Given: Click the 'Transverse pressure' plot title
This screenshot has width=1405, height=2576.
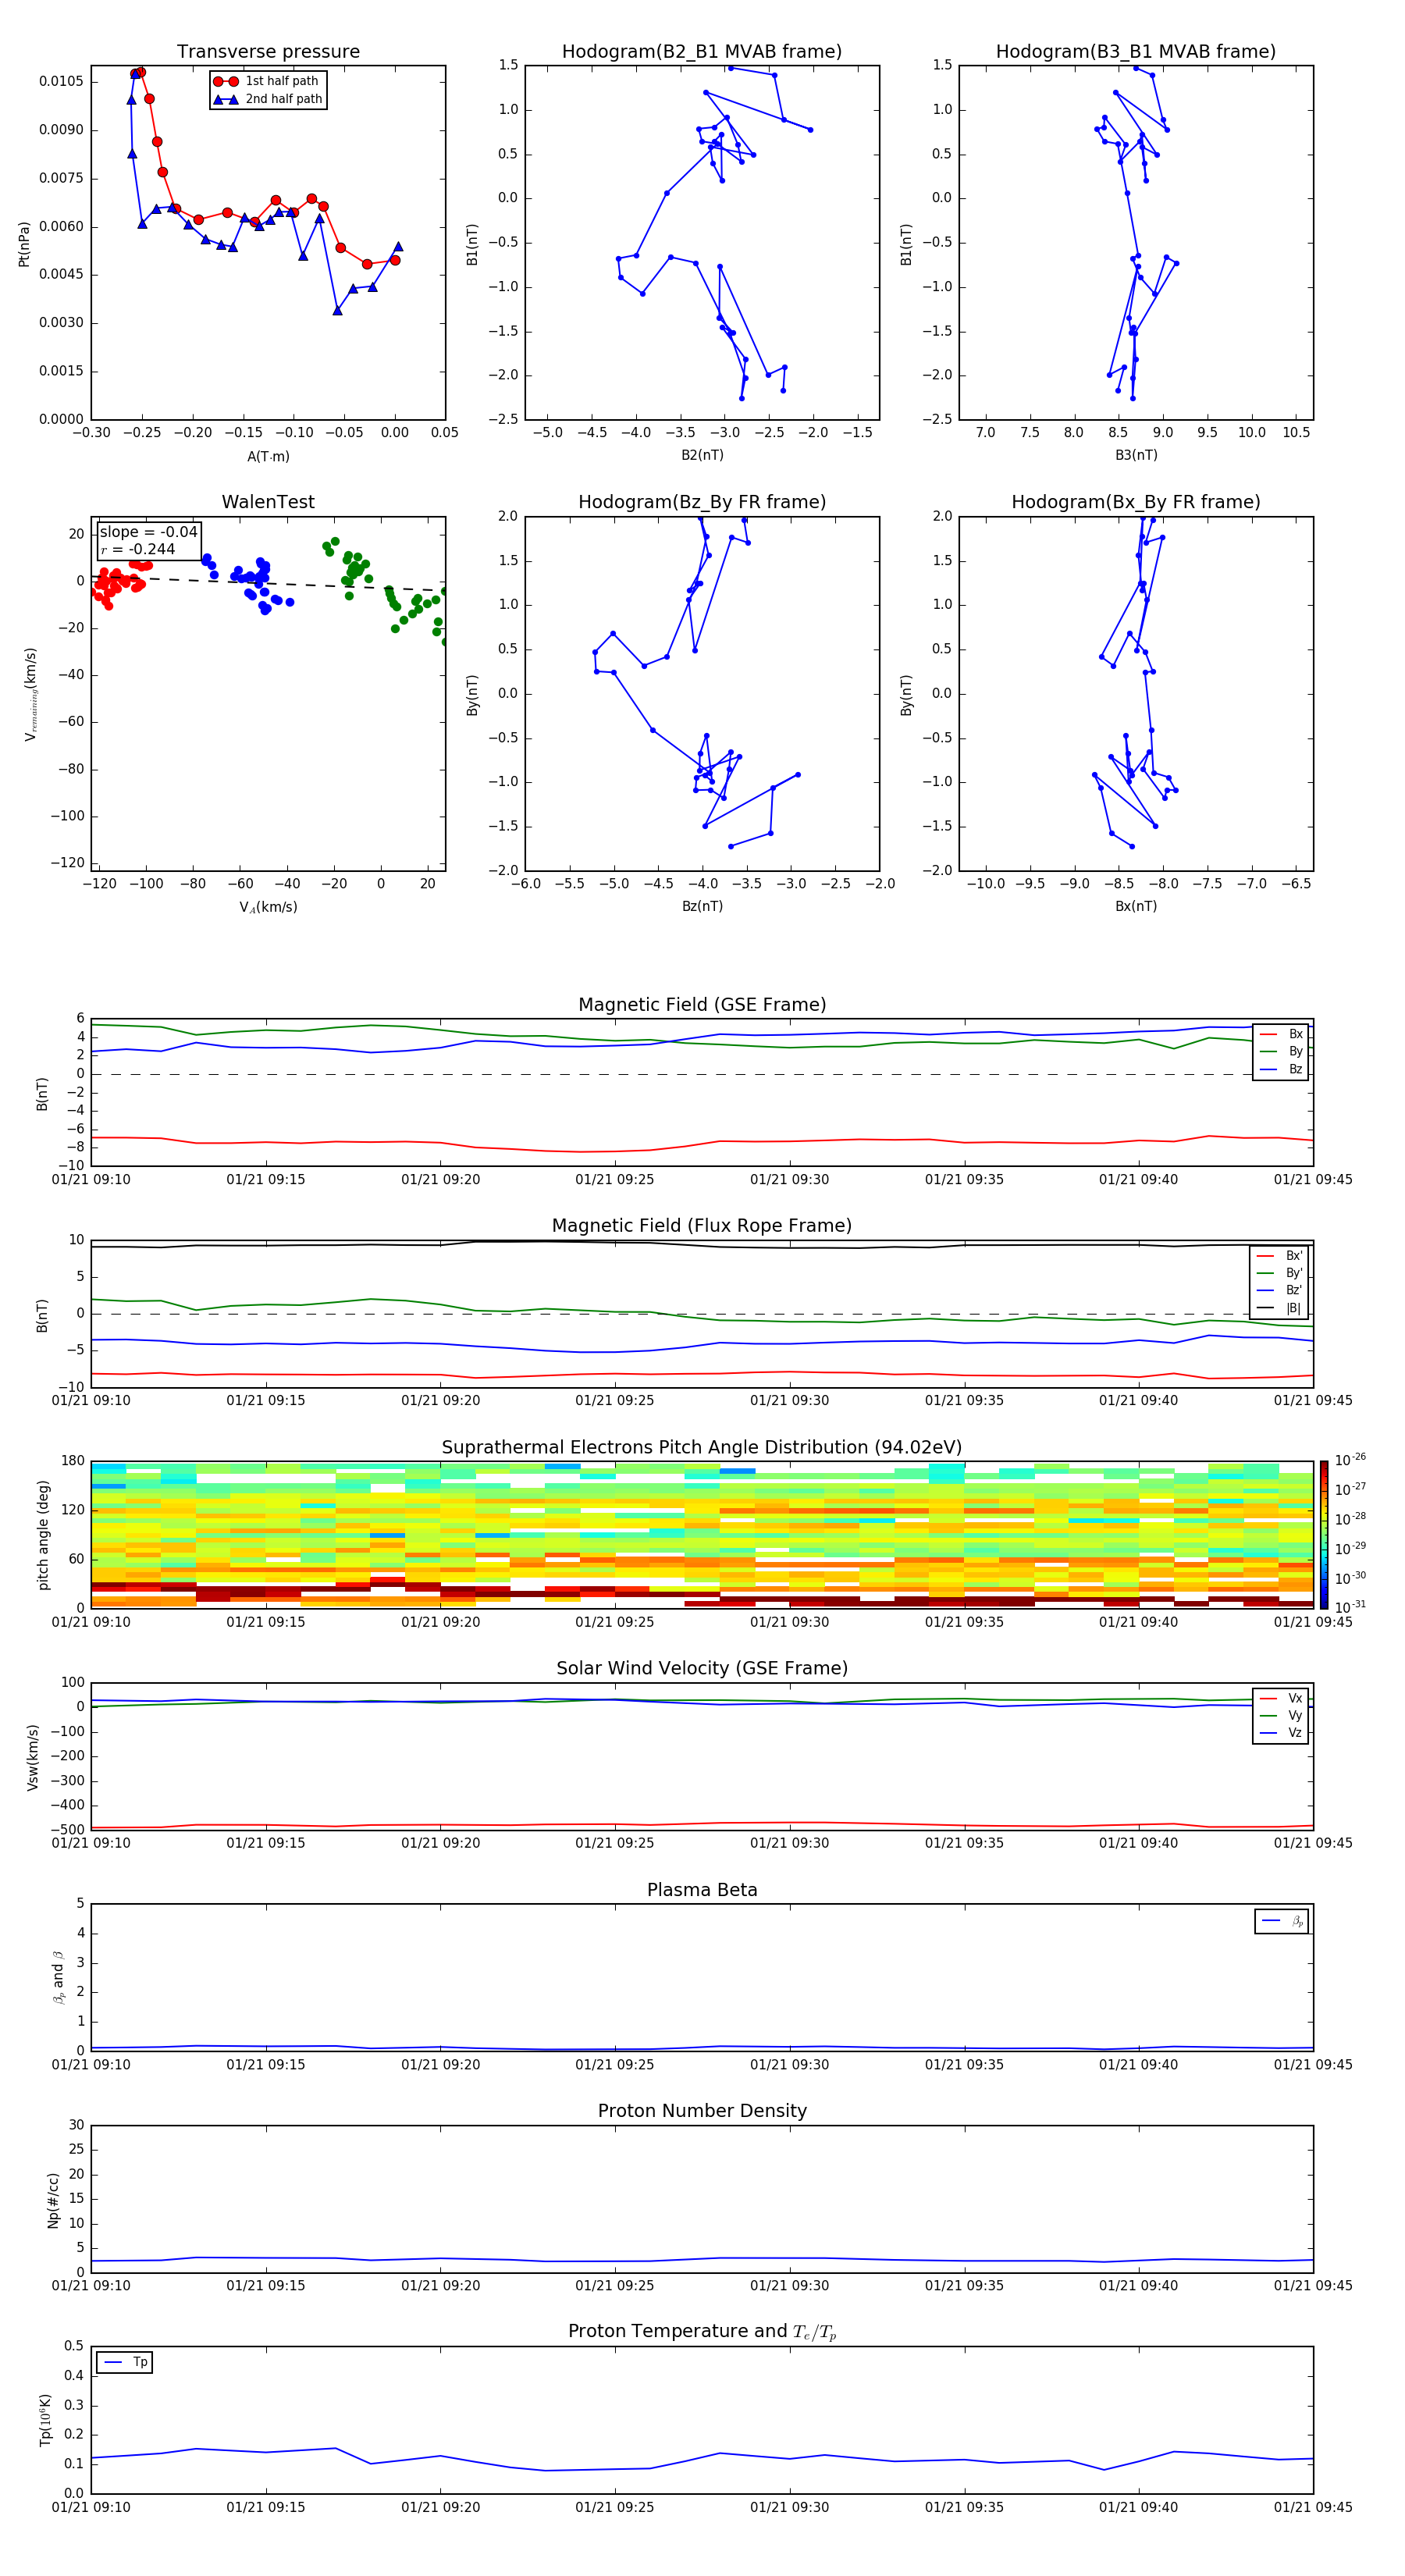Looking at the screenshot, I should pyautogui.click(x=268, y=52).
